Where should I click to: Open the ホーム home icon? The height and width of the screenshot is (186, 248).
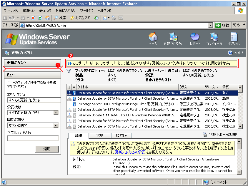point(153,39)
